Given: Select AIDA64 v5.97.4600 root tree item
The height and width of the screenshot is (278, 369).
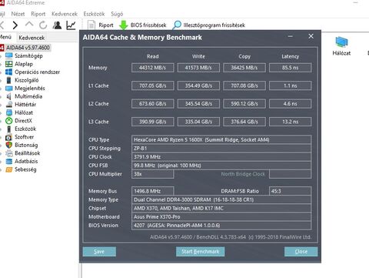Looking at the screenshot, I should (x=28, y=48).
